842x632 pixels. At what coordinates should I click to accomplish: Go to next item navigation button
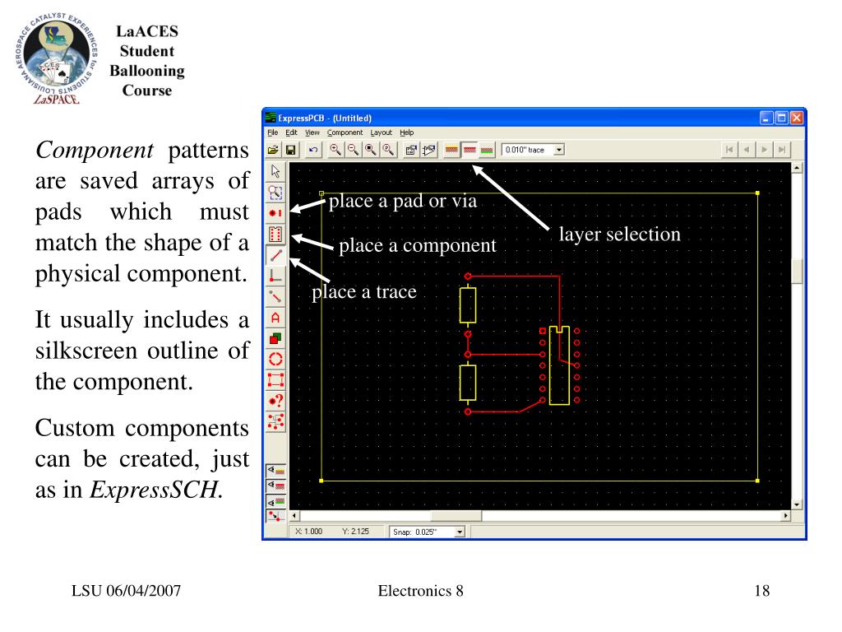765,150
